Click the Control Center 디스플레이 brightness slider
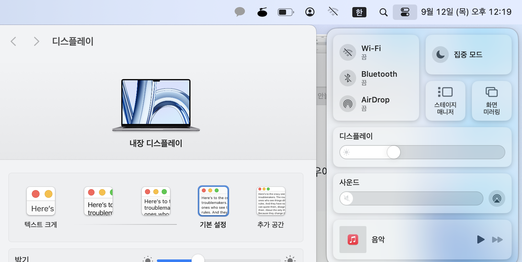This screenshot has width=522, height=262. click(422, 152)
